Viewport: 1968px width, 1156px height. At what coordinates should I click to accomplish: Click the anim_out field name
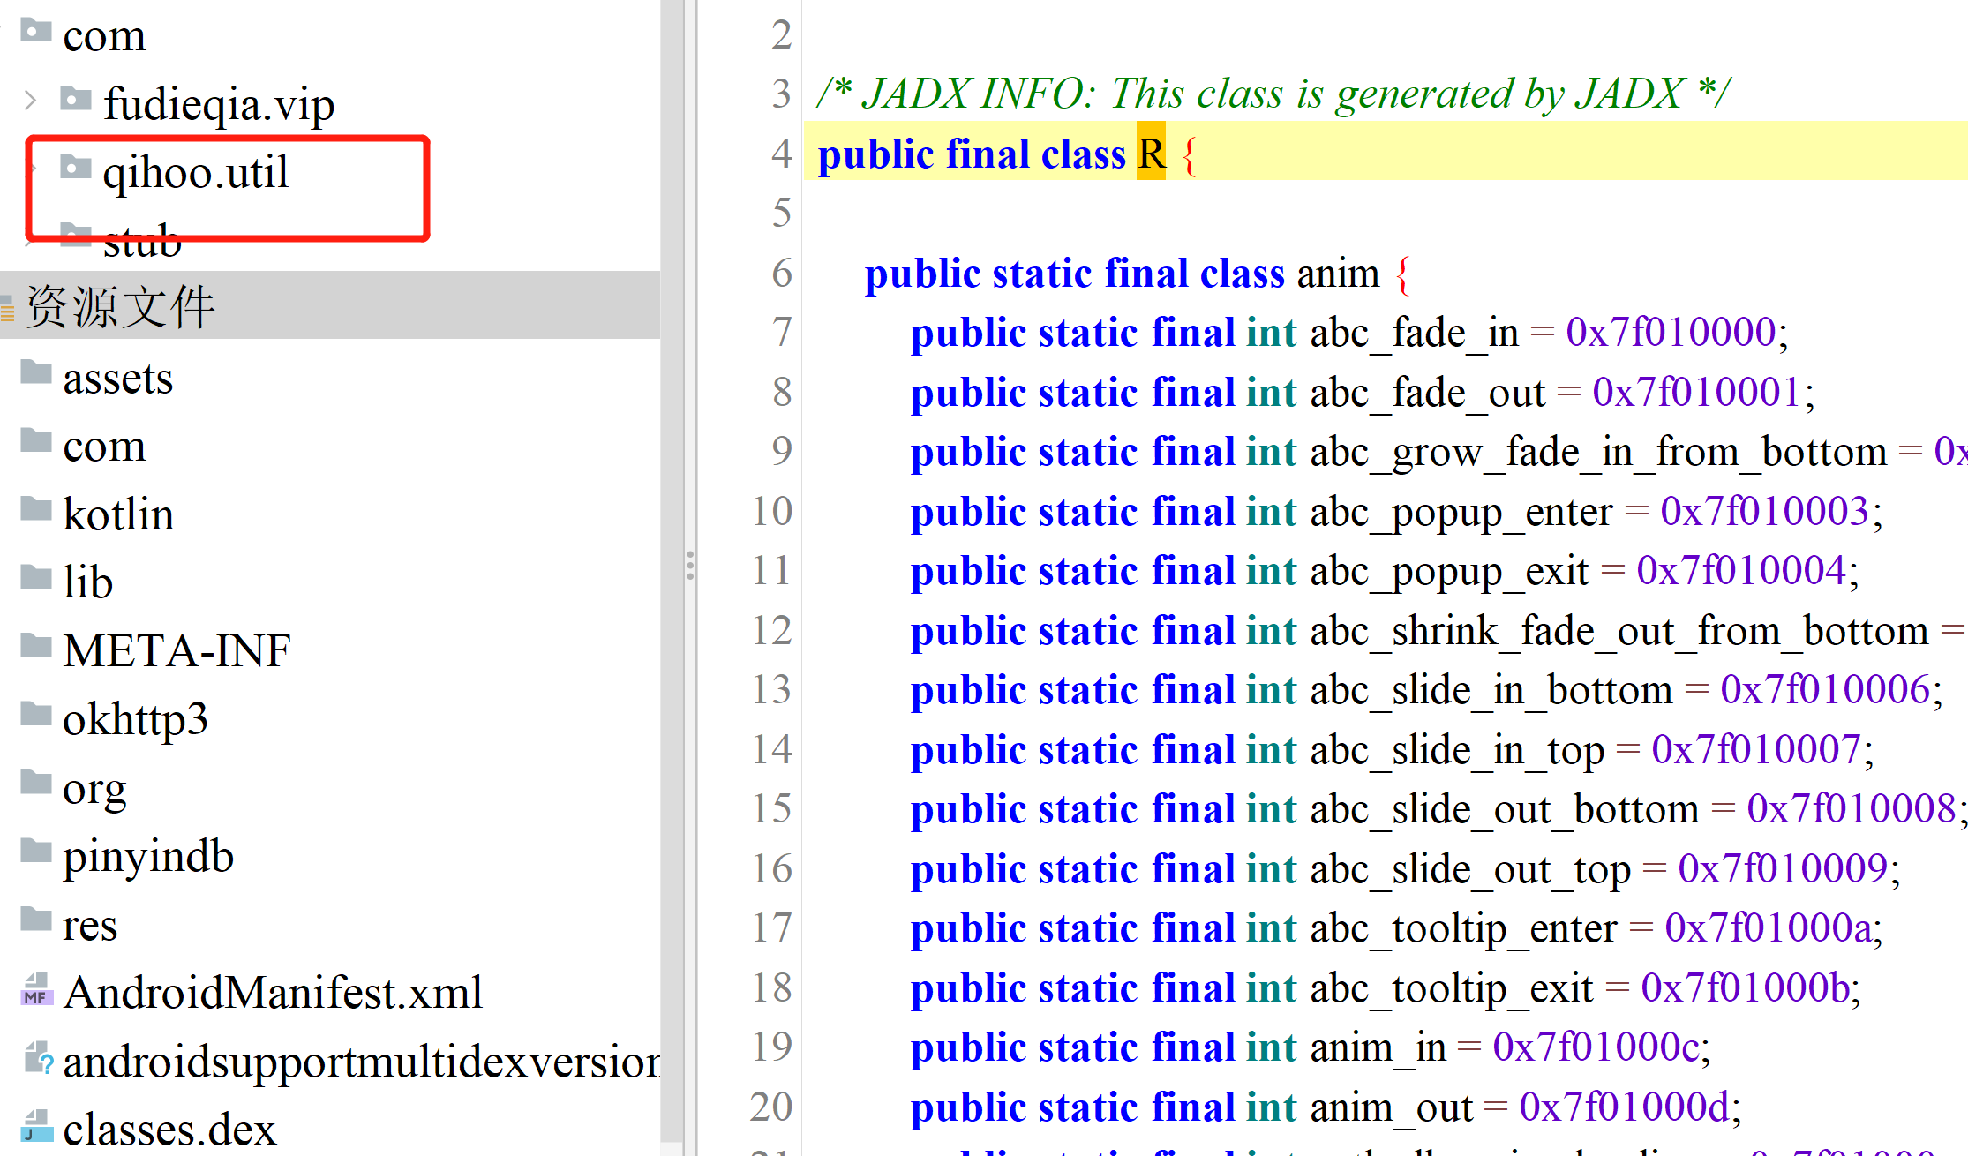tap(1392, 1107)
